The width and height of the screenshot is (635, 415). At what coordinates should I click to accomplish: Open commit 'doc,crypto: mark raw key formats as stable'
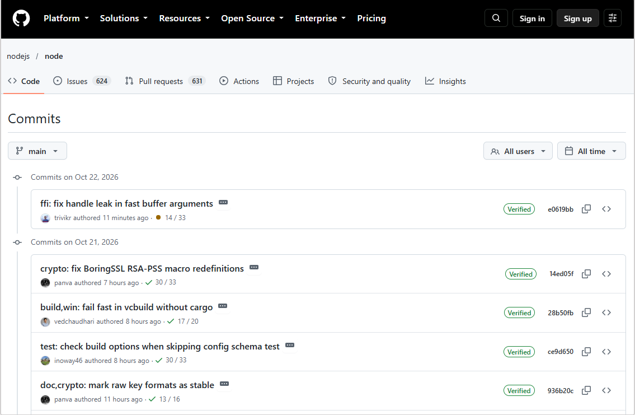pyautogui.click(x=127, y=385)
